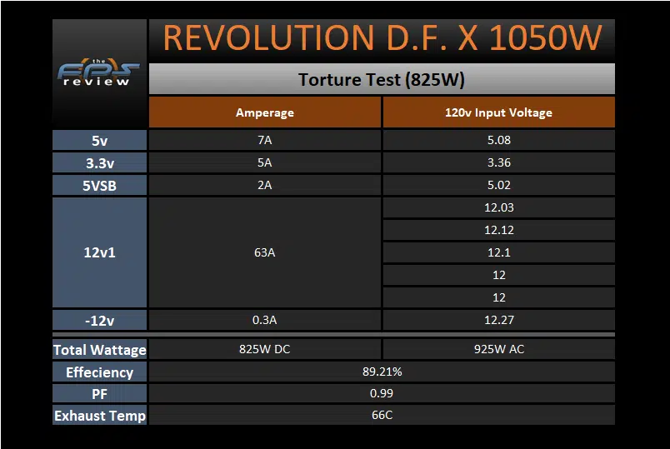Viewport: 670px width, 449px height.
Task: Click the 3.36 voltage value
Action: click(x=498, y=162)
